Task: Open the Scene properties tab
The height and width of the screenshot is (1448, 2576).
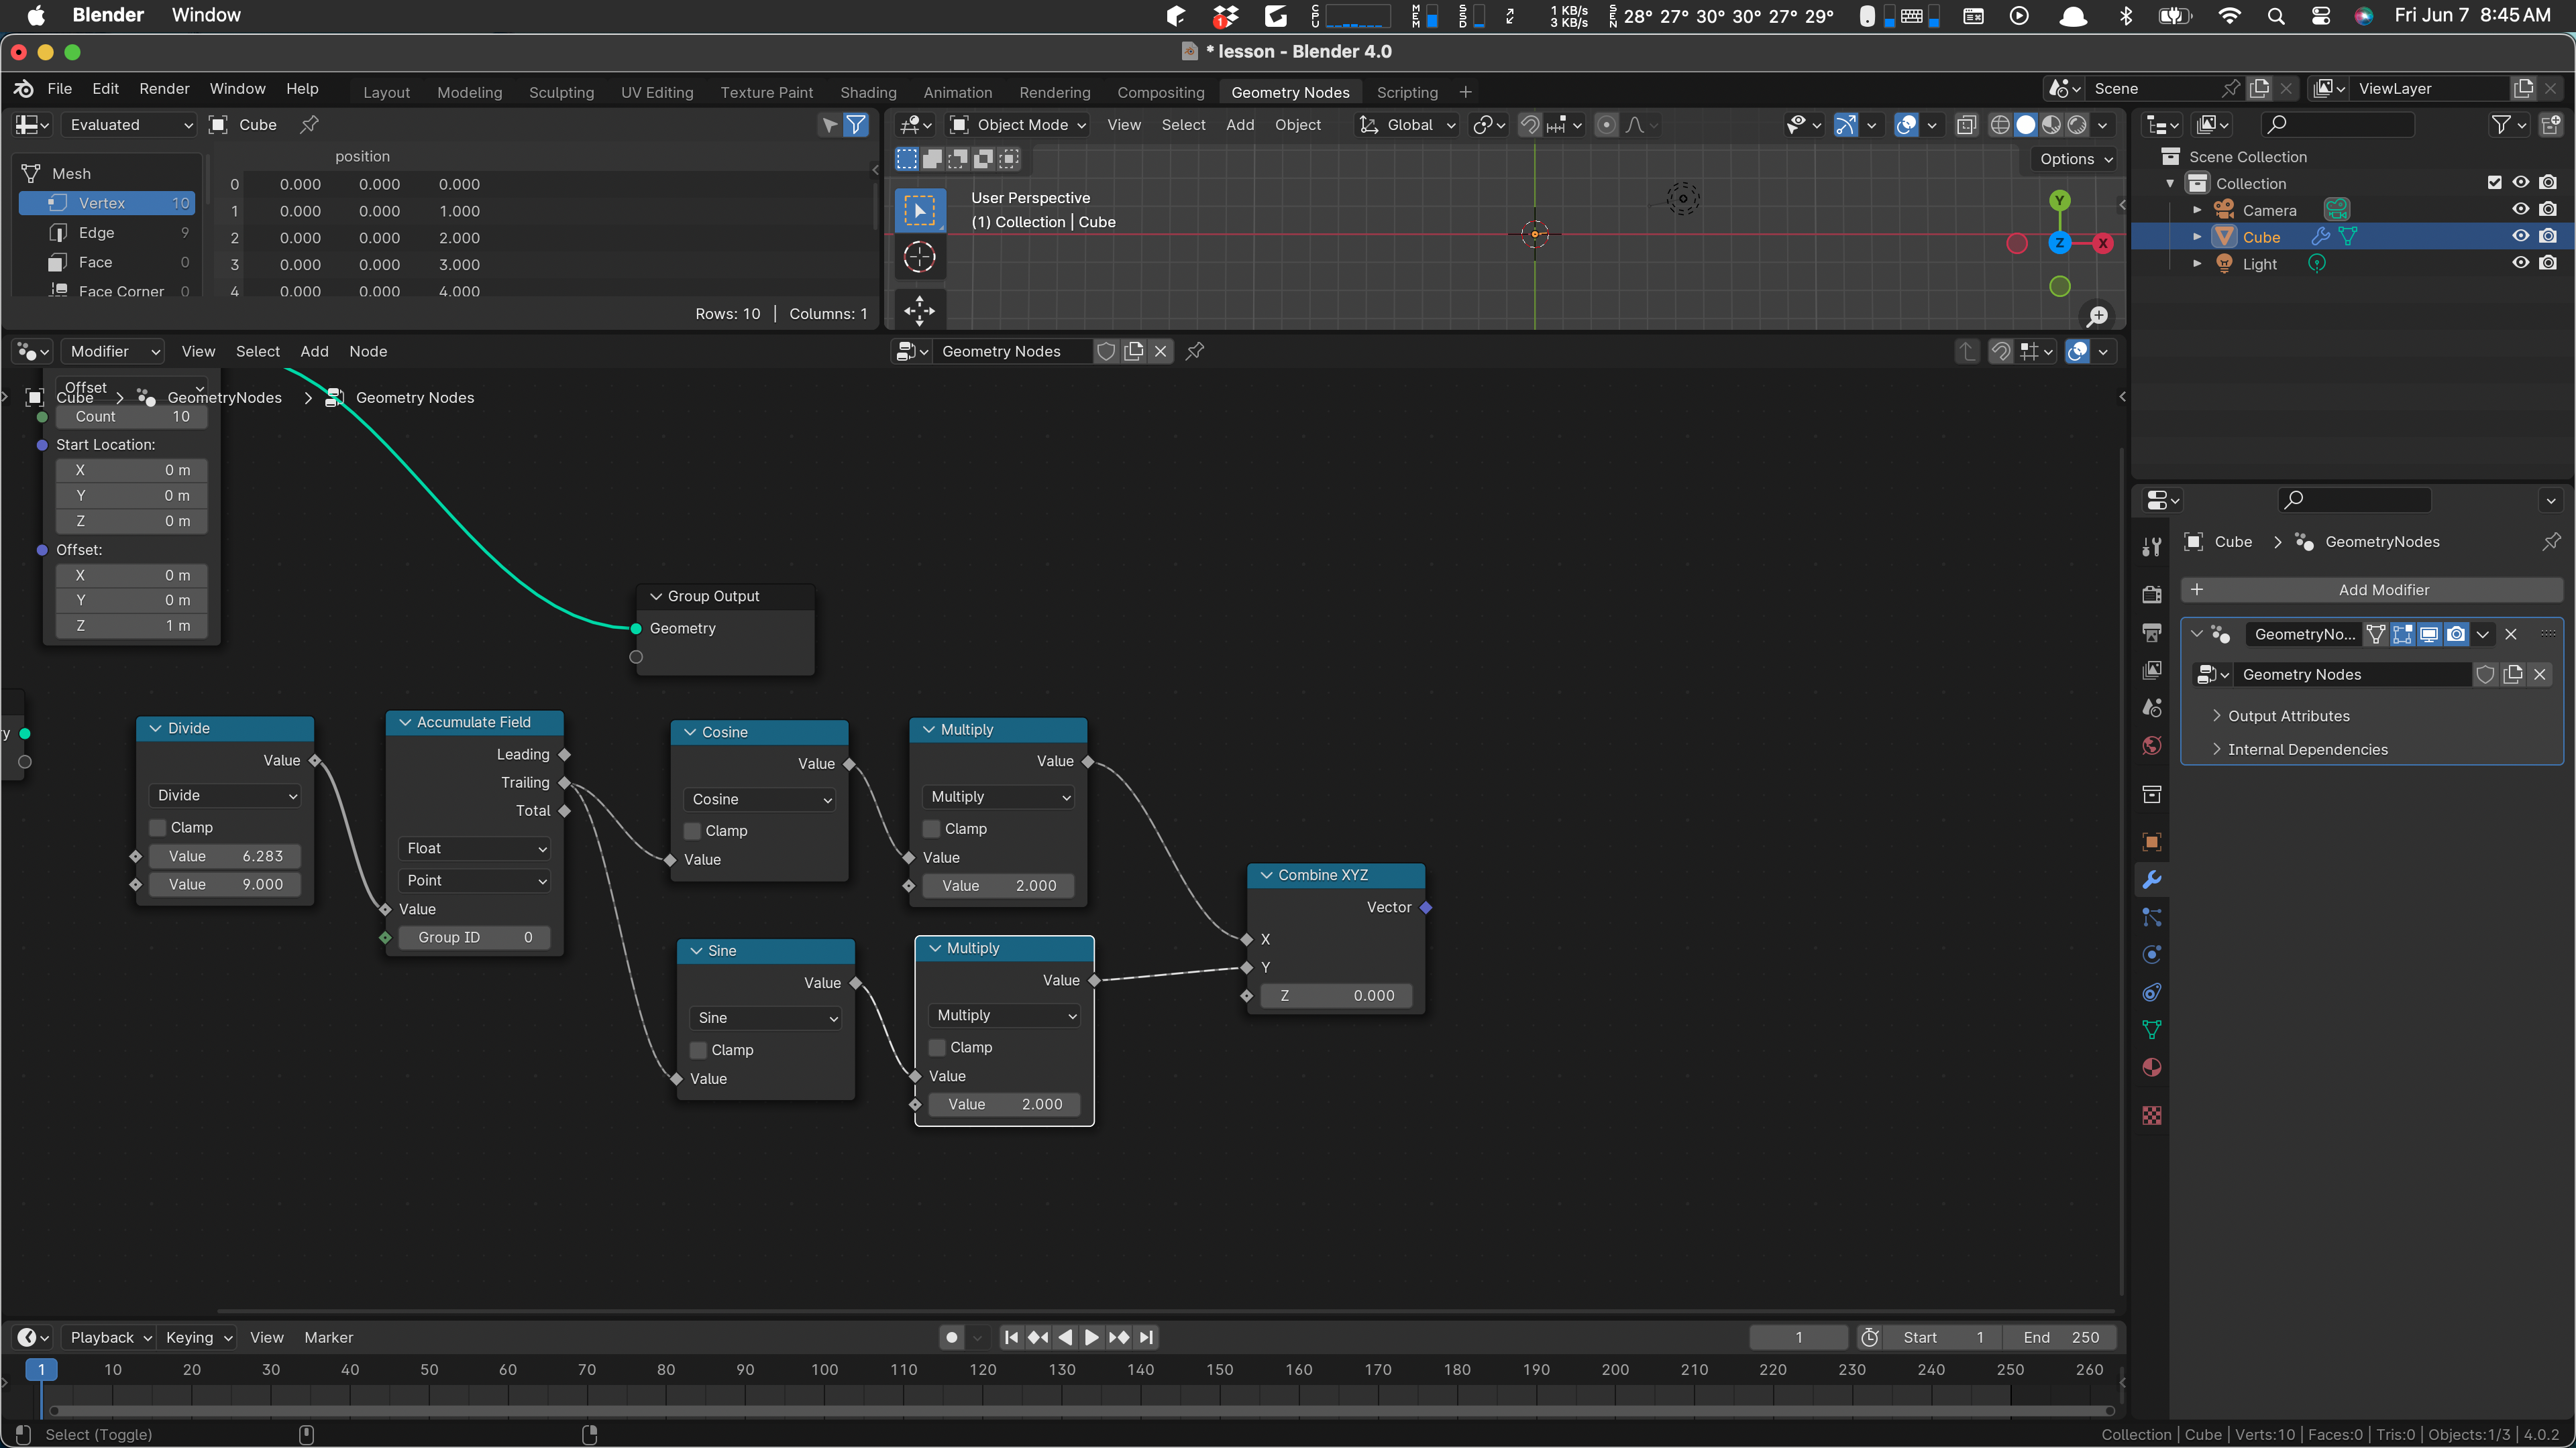Action: click(2152, 709)
